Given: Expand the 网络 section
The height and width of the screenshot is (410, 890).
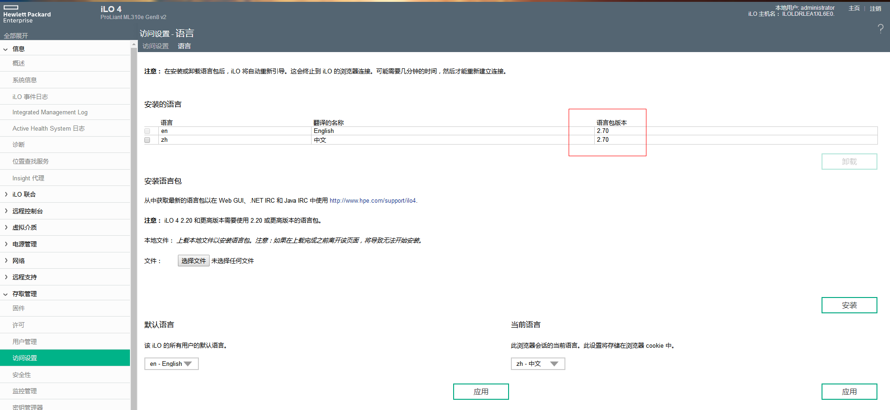Looking at the screenshot, I should pyautogui.click(x=6, y=261).
